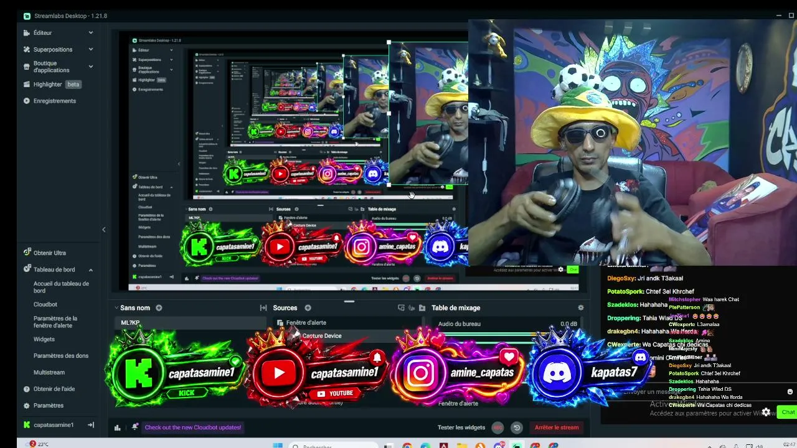Click the Sources panel title
Viewport: 797px width, 448px height.
click(285, 308)
